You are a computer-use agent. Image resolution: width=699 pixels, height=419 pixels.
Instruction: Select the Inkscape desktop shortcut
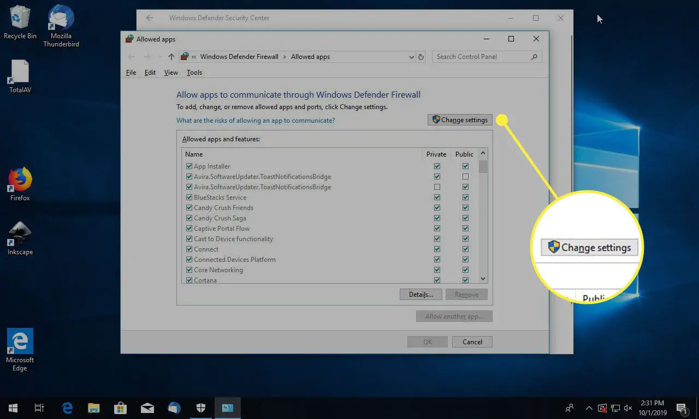coord(20,238)
